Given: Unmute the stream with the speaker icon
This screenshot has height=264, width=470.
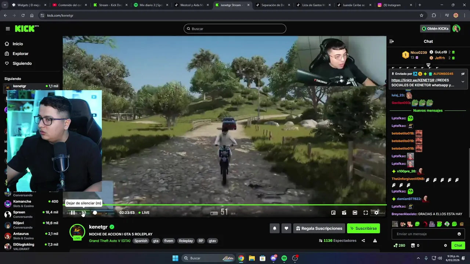Looking at the screenshot, I should tap(84, 213).
